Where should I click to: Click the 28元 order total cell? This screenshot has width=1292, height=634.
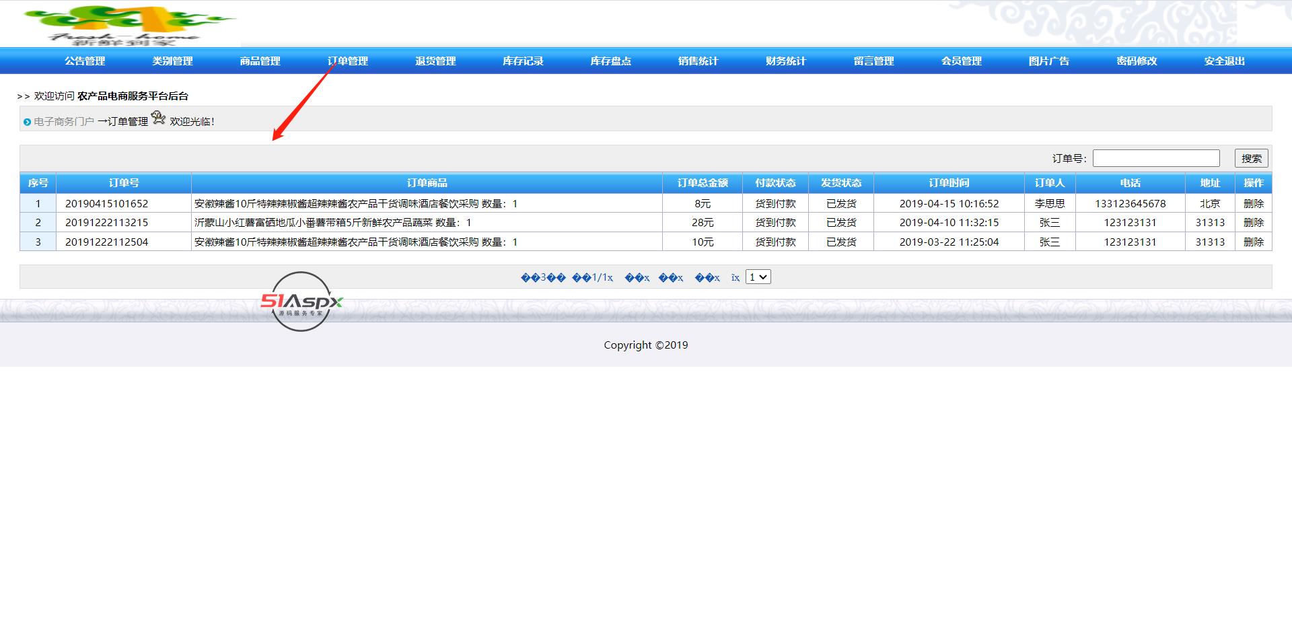(703, 222)
